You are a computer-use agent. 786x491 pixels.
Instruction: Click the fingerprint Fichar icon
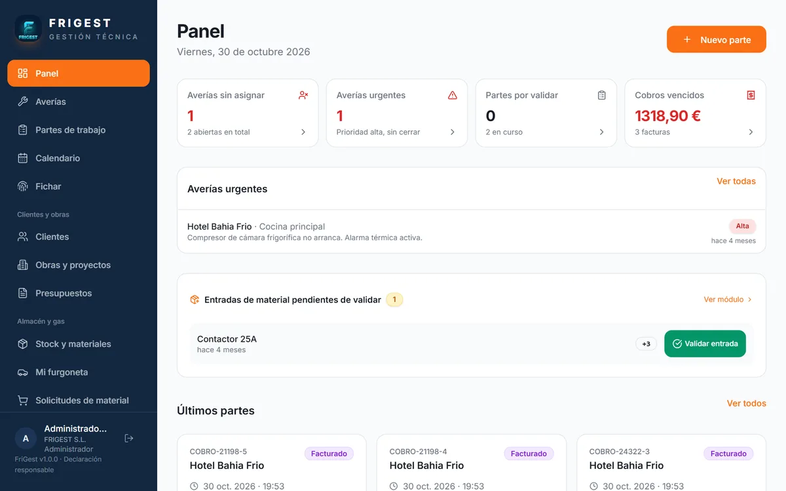click(x=23, y=187)
